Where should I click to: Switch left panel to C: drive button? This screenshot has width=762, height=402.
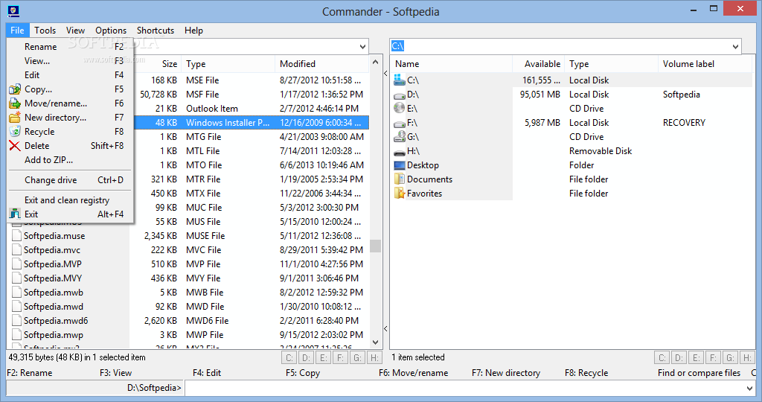(x=289, y=358)
